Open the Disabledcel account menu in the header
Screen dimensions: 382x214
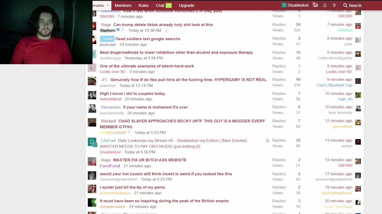coord(295,5)
